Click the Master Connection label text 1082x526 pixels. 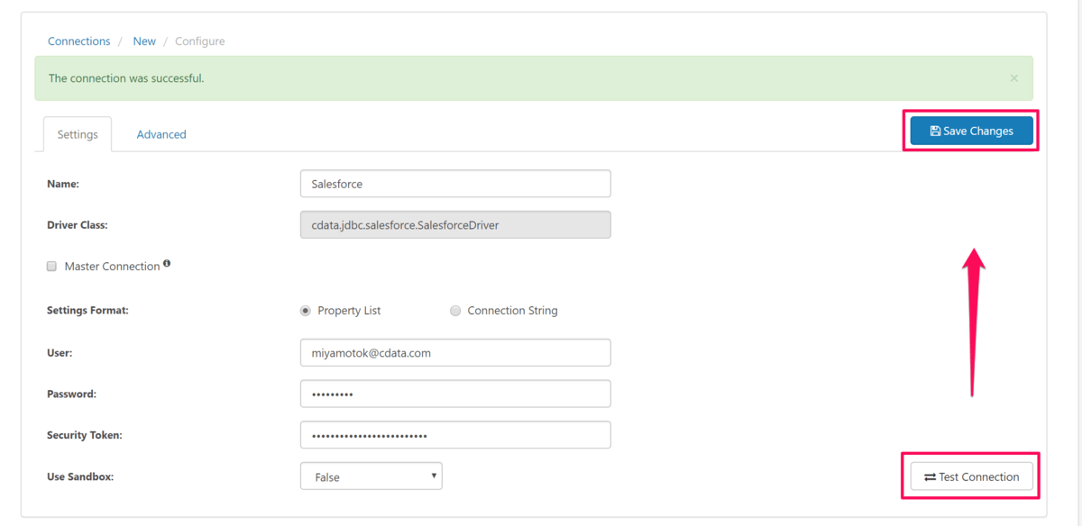(112, 267)
